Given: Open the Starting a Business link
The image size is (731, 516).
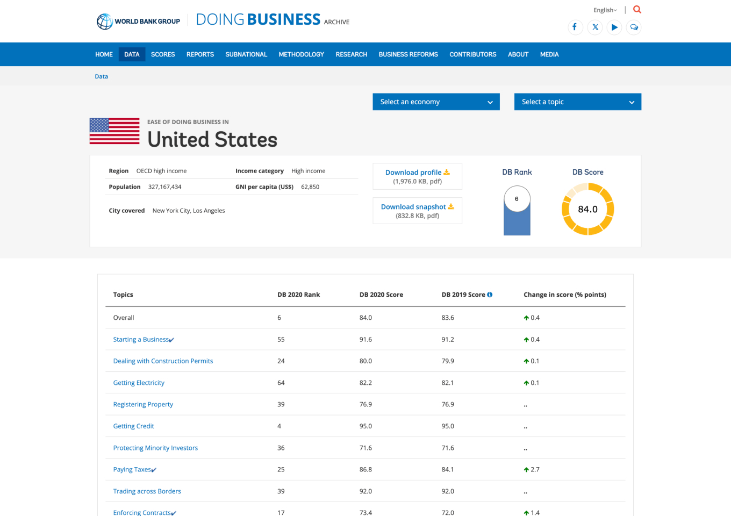Looking at the screenshot, I should (141, 340).
